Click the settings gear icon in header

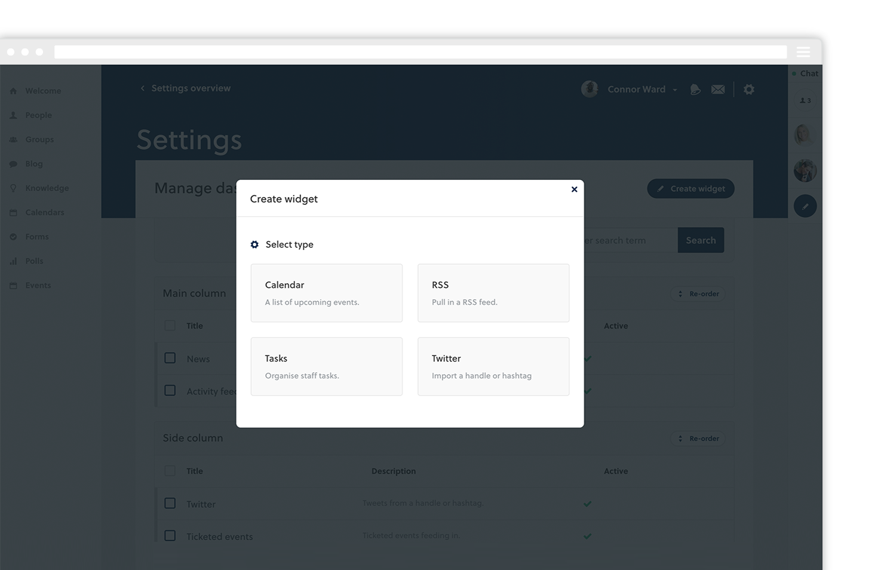(749, 90)
